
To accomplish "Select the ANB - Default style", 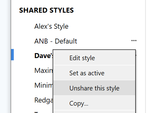I will tap(56, 41).
